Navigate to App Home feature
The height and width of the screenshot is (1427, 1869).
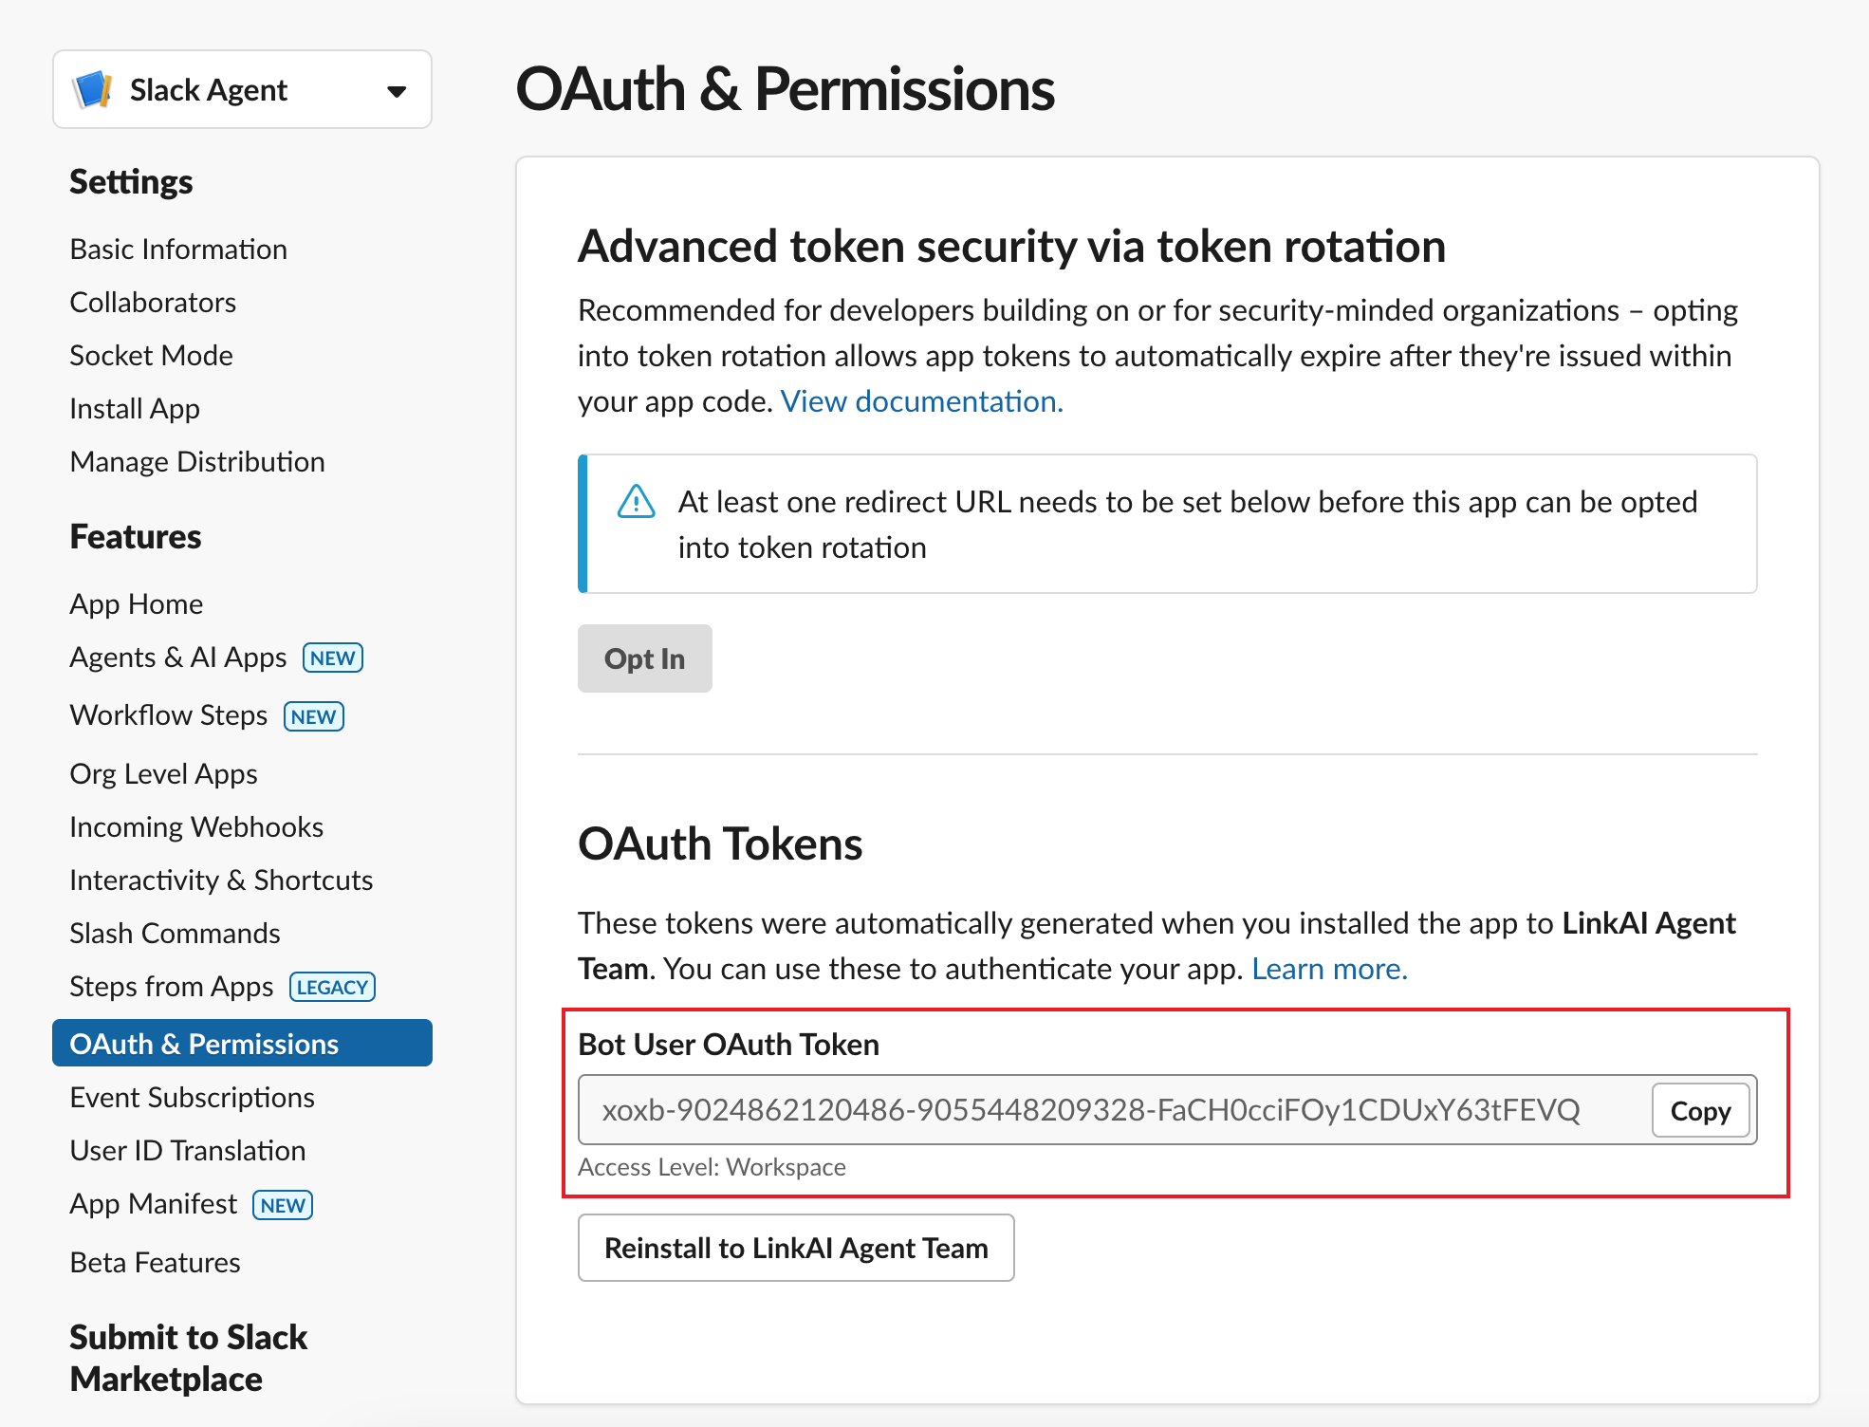(x=137, y=603)
